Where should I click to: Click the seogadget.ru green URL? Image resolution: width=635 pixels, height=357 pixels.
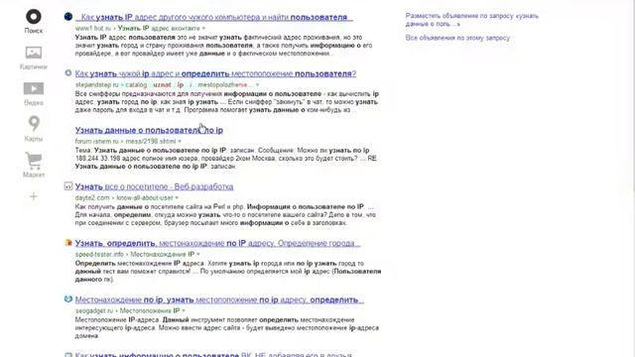pos(94,310)
